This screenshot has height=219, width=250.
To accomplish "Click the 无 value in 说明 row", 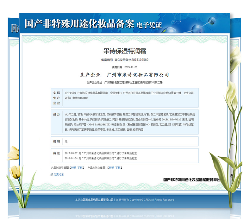I will [x=66, y=141].
